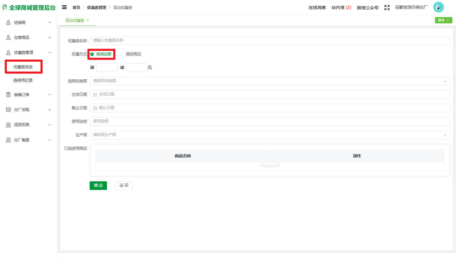Select the 满送商品 radio option
Image resolution: width=456 pixels, height=261 pixels.
click(x=122, y=54)
